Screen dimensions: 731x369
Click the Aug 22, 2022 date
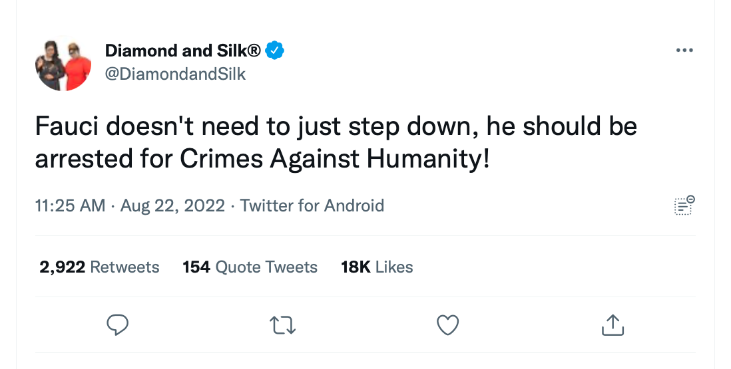click(172, 205)
